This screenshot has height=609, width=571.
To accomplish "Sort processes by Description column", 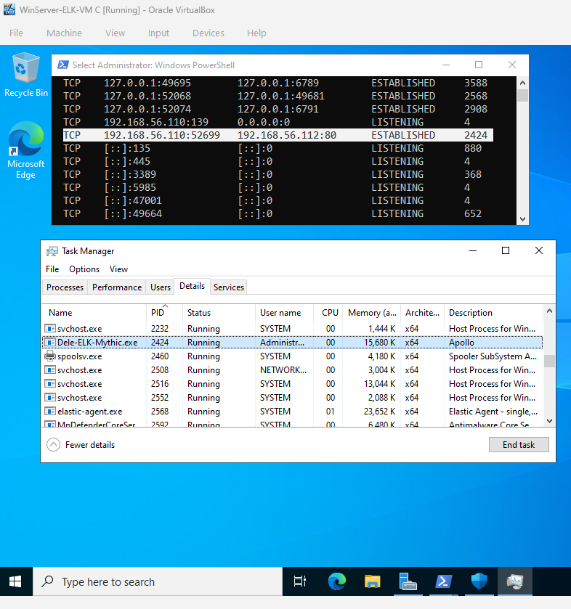I will coord(493,313).
